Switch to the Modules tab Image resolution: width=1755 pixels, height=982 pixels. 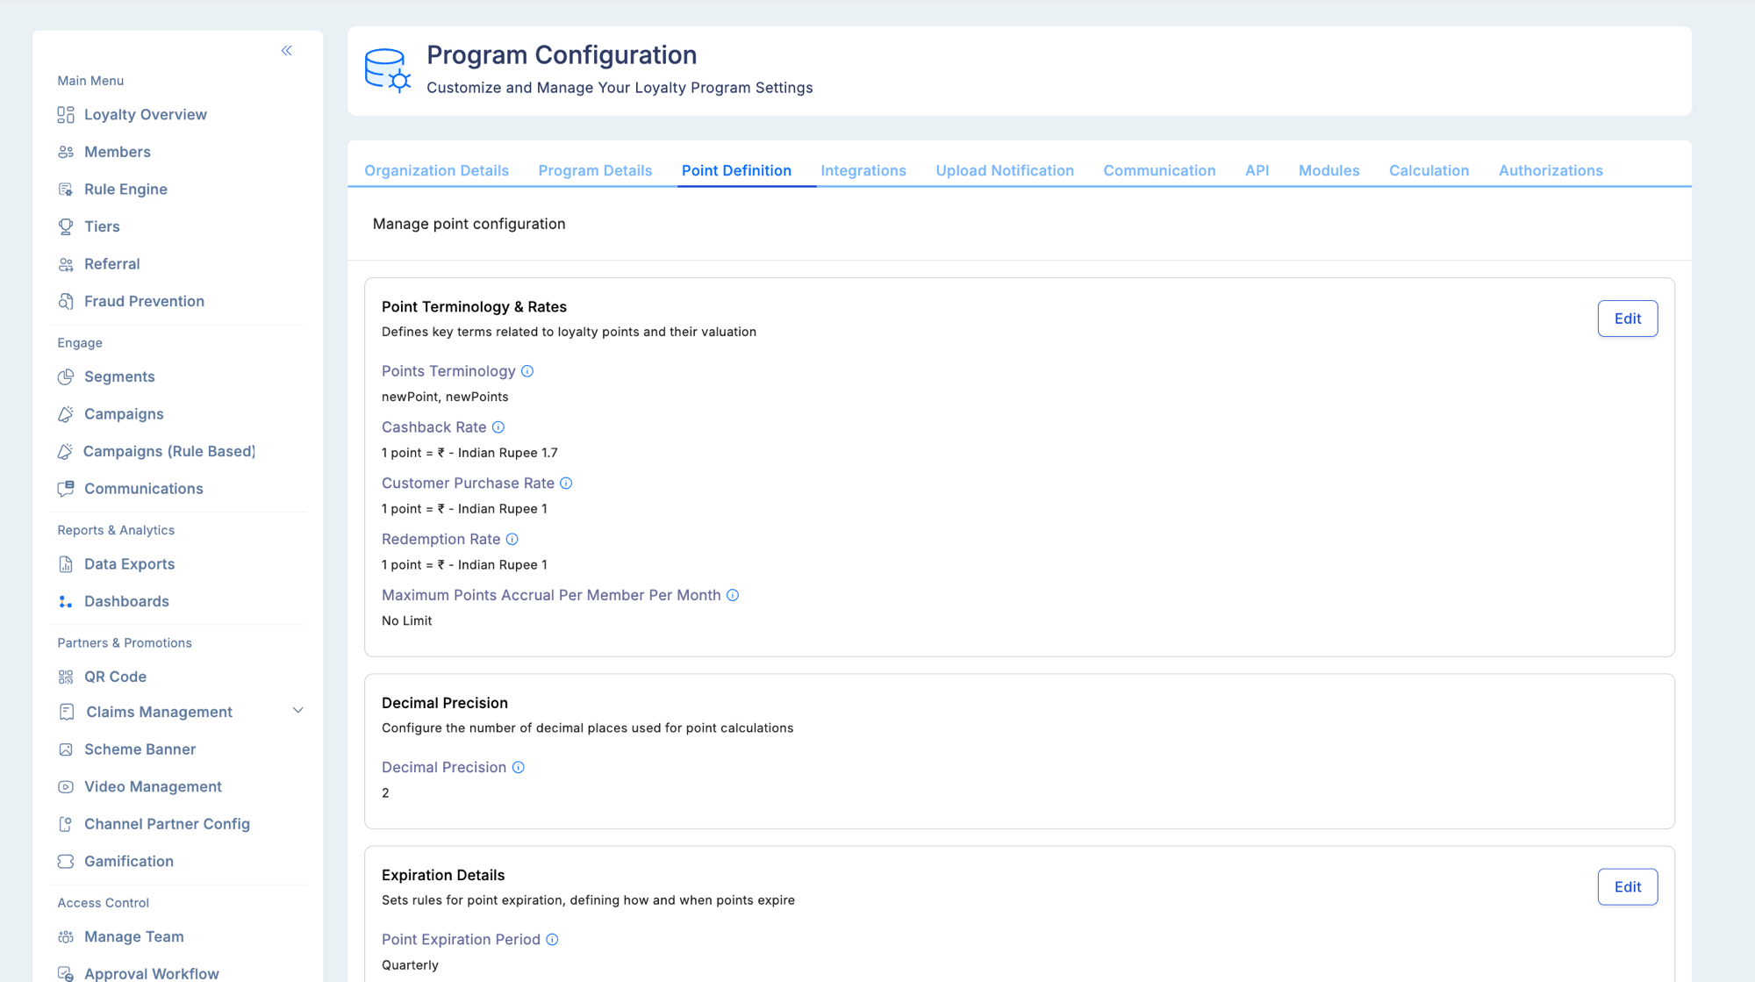(x=1329, y=170)
